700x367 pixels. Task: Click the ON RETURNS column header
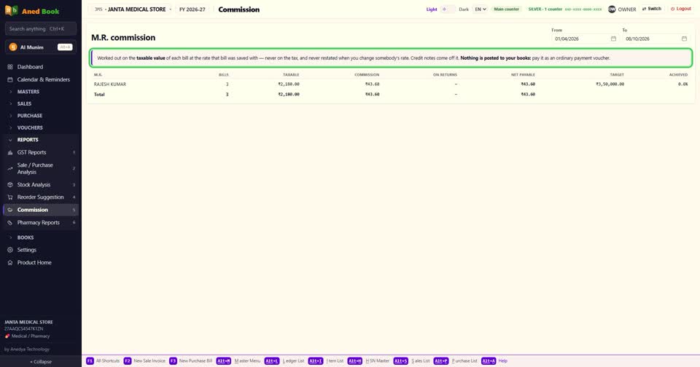pos(445,74)
